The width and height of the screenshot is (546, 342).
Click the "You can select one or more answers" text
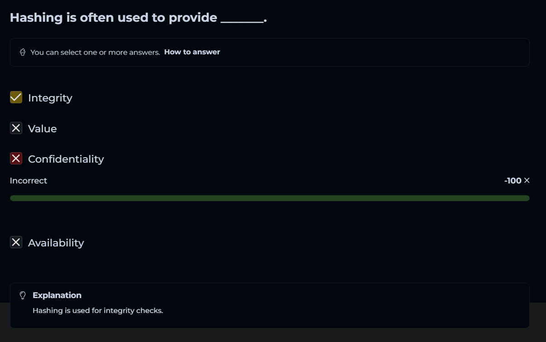[95, 52]
